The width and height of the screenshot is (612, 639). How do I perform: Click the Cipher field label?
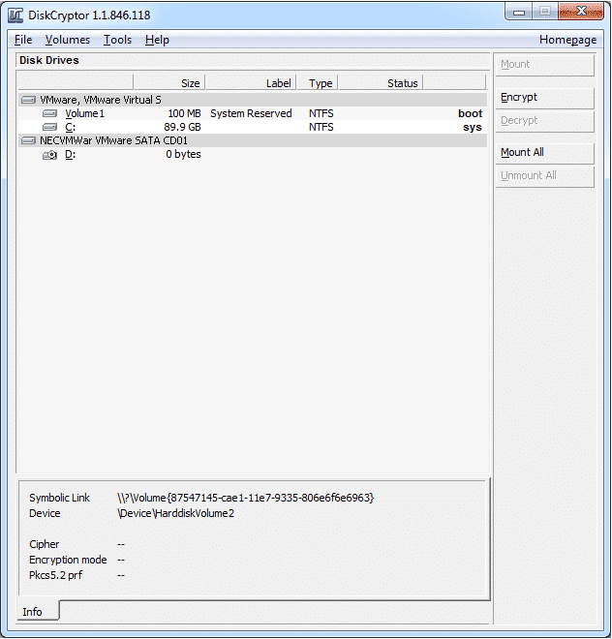tap(44, 544)
